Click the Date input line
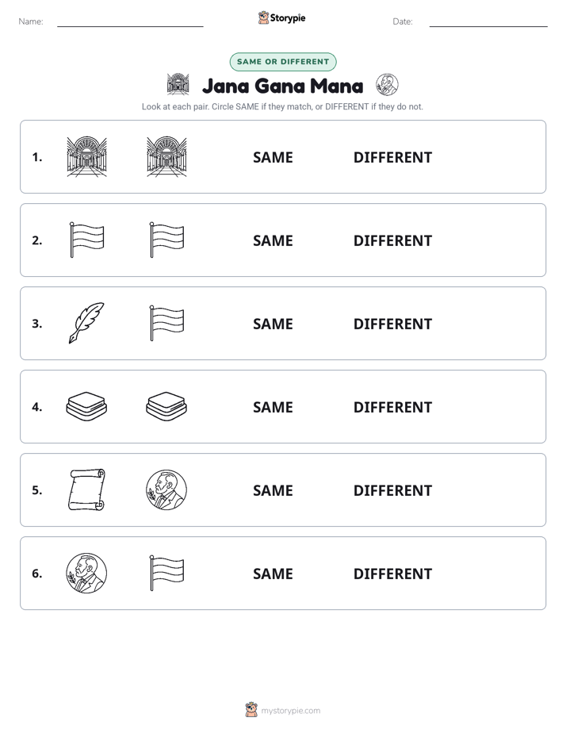 [x=488, y=22]
